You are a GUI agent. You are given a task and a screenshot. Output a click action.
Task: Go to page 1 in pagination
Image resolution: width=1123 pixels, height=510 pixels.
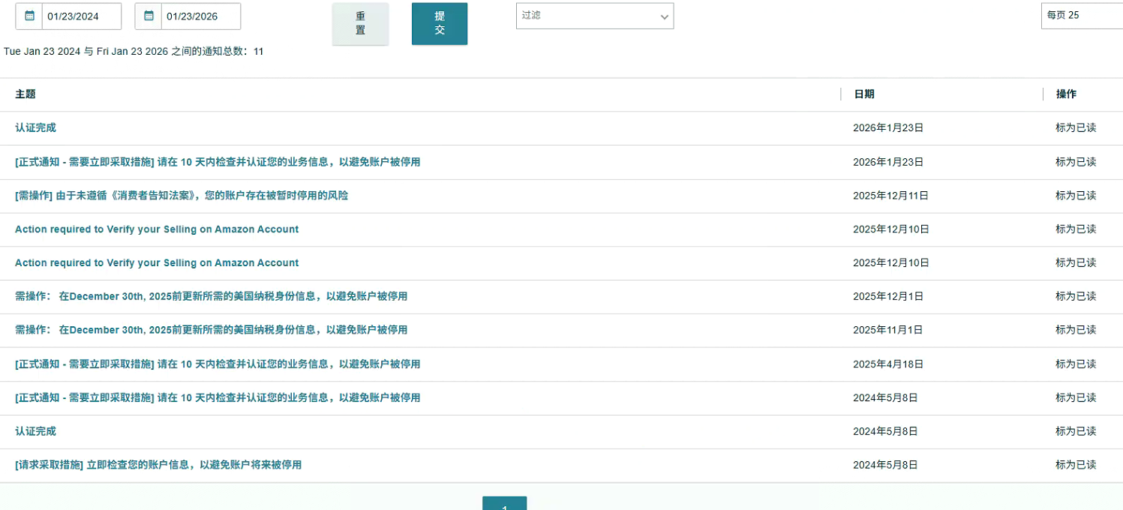[504, 504]
